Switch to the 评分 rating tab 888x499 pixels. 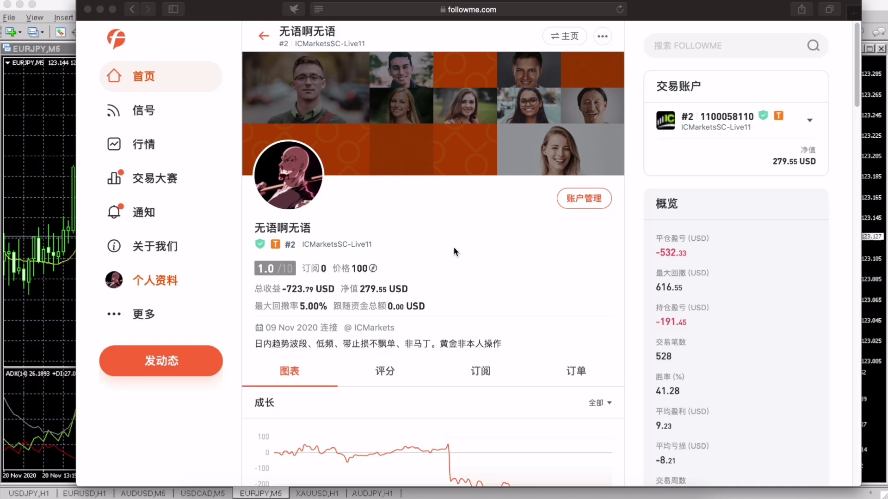[x=385, y=371]
